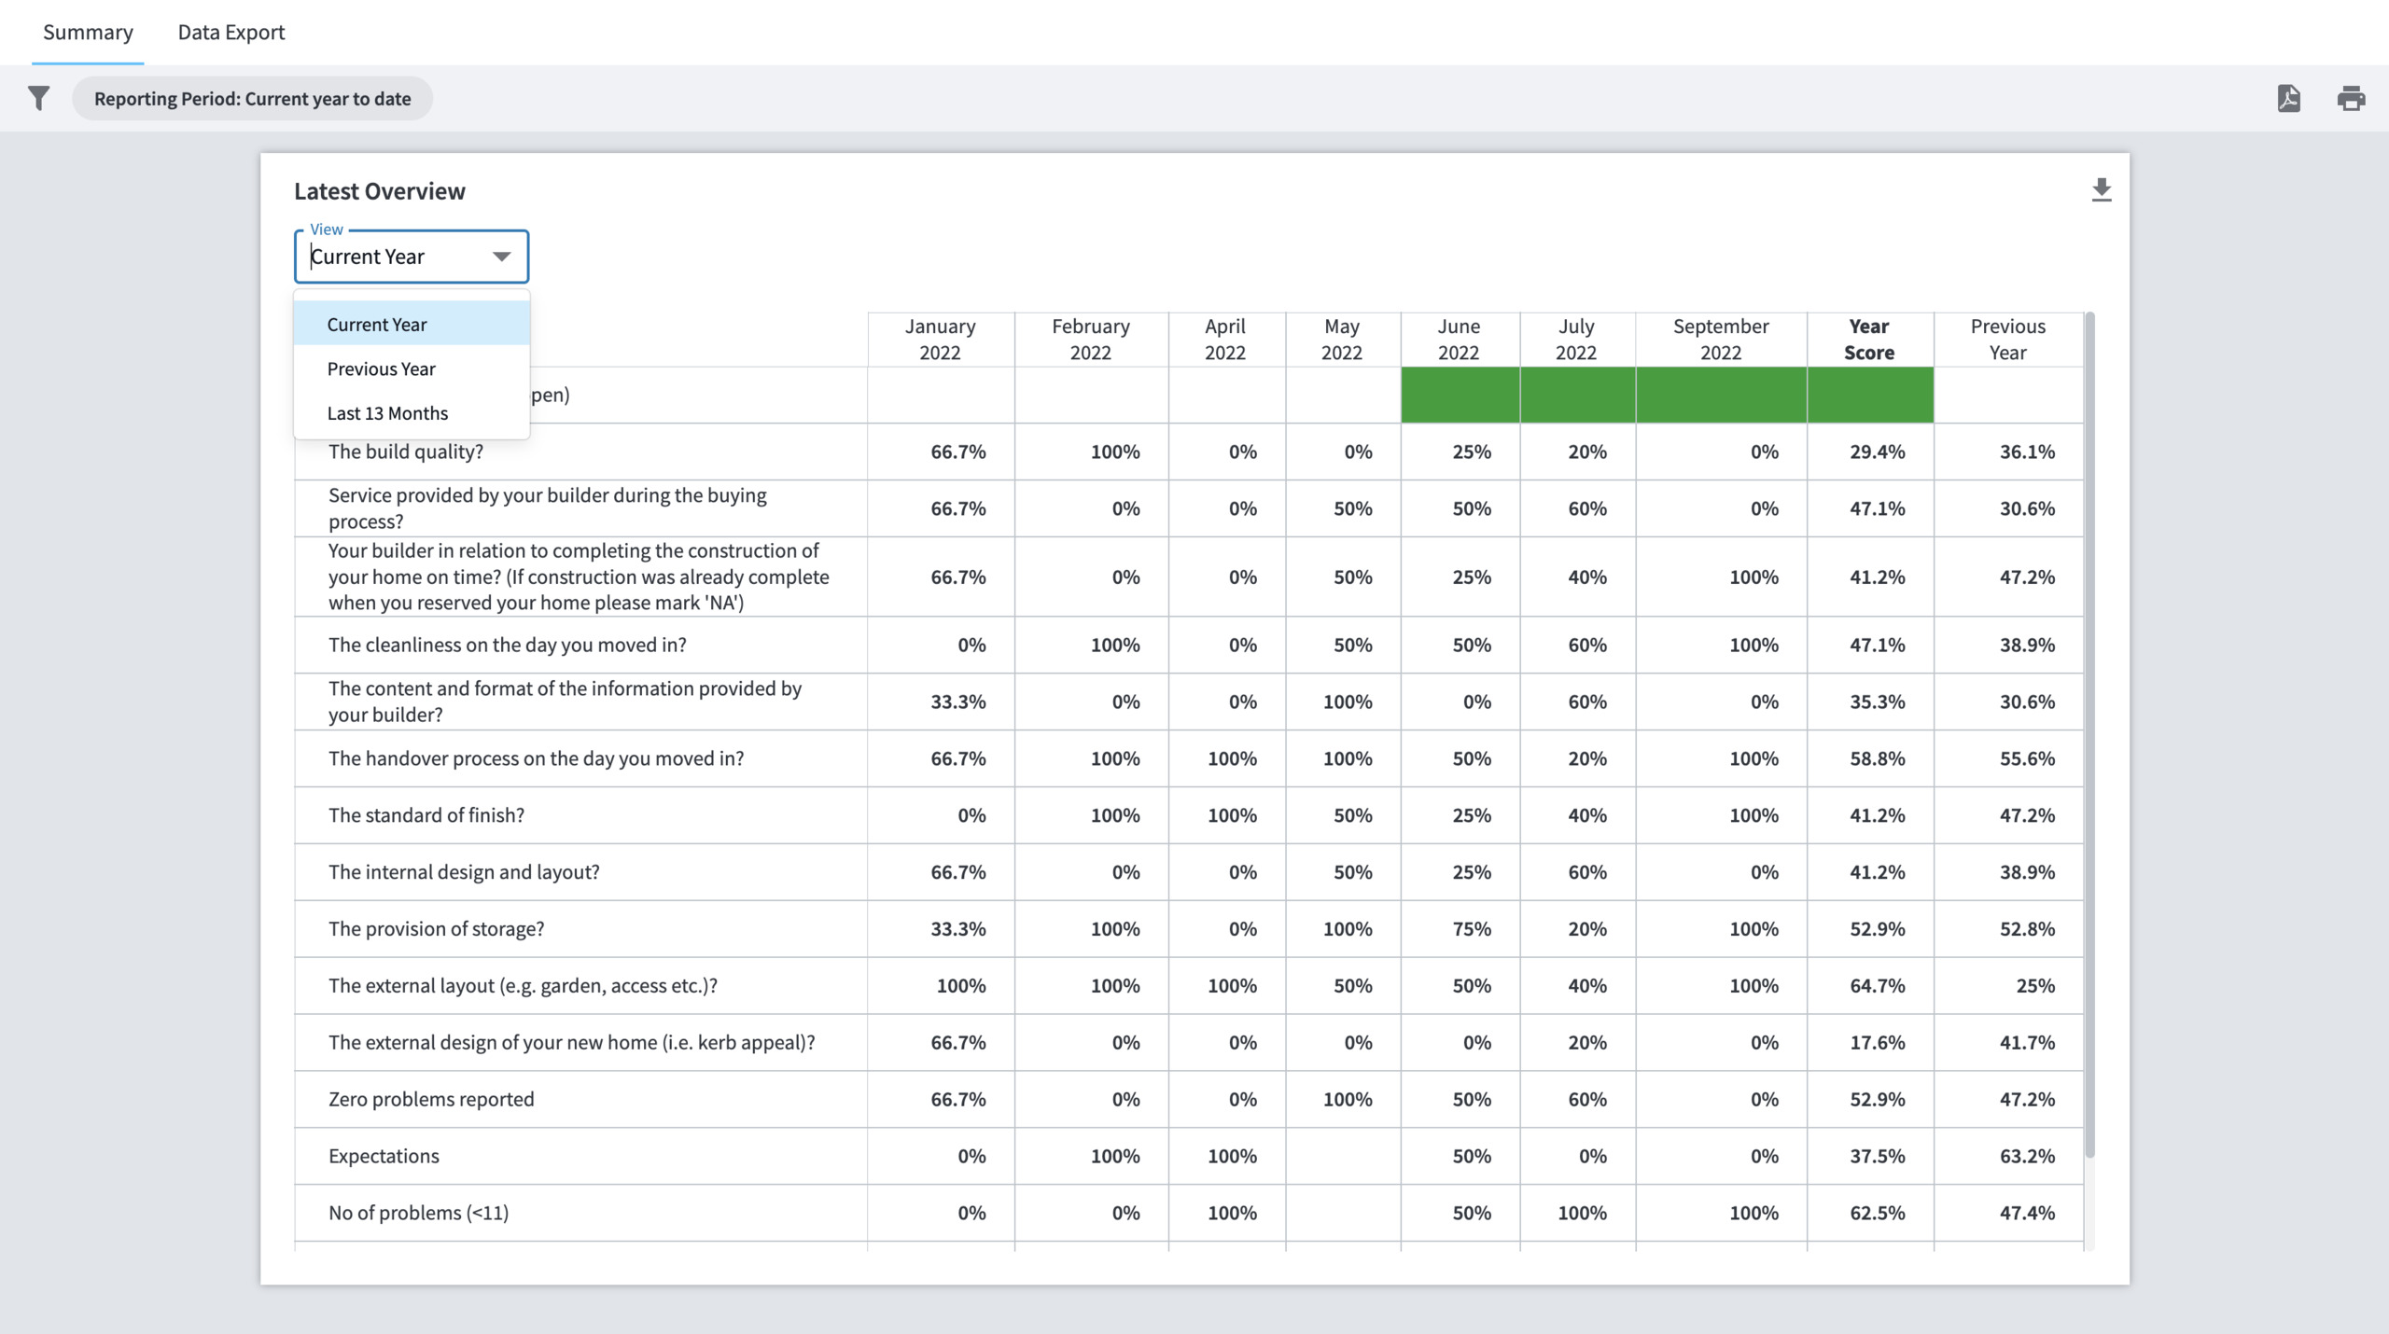Viewport: 2389px width, 1334px height.
Task: Select Previous Year from the View dropdown
Action: coord(381,368)
